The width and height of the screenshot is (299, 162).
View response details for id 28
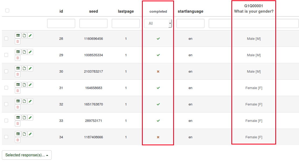pyautogui.click(x=18, y=36)
